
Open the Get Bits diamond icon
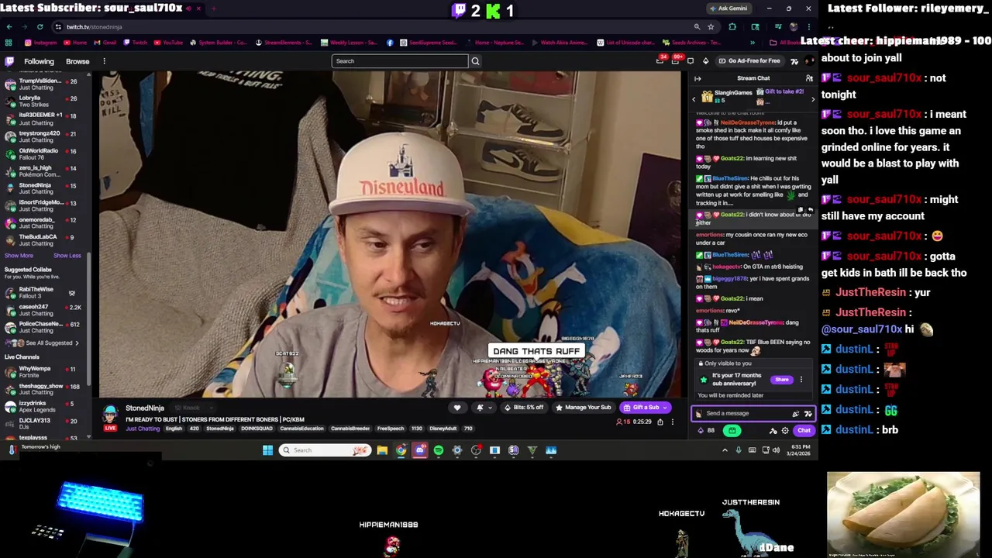tap(705, 61)
